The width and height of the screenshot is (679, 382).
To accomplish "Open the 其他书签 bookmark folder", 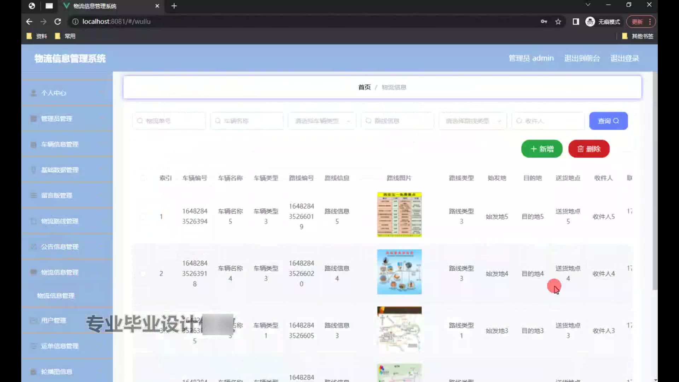I will tap(638, 36).
